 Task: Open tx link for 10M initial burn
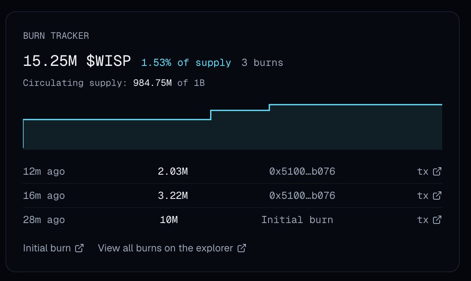point(429,220)
